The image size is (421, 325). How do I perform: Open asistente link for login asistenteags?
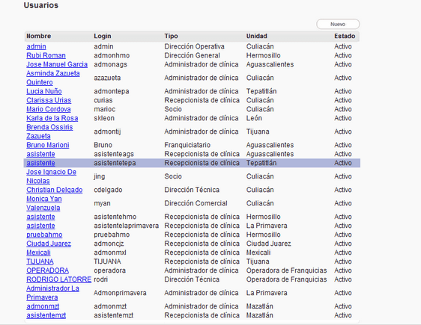pos(40,154)
